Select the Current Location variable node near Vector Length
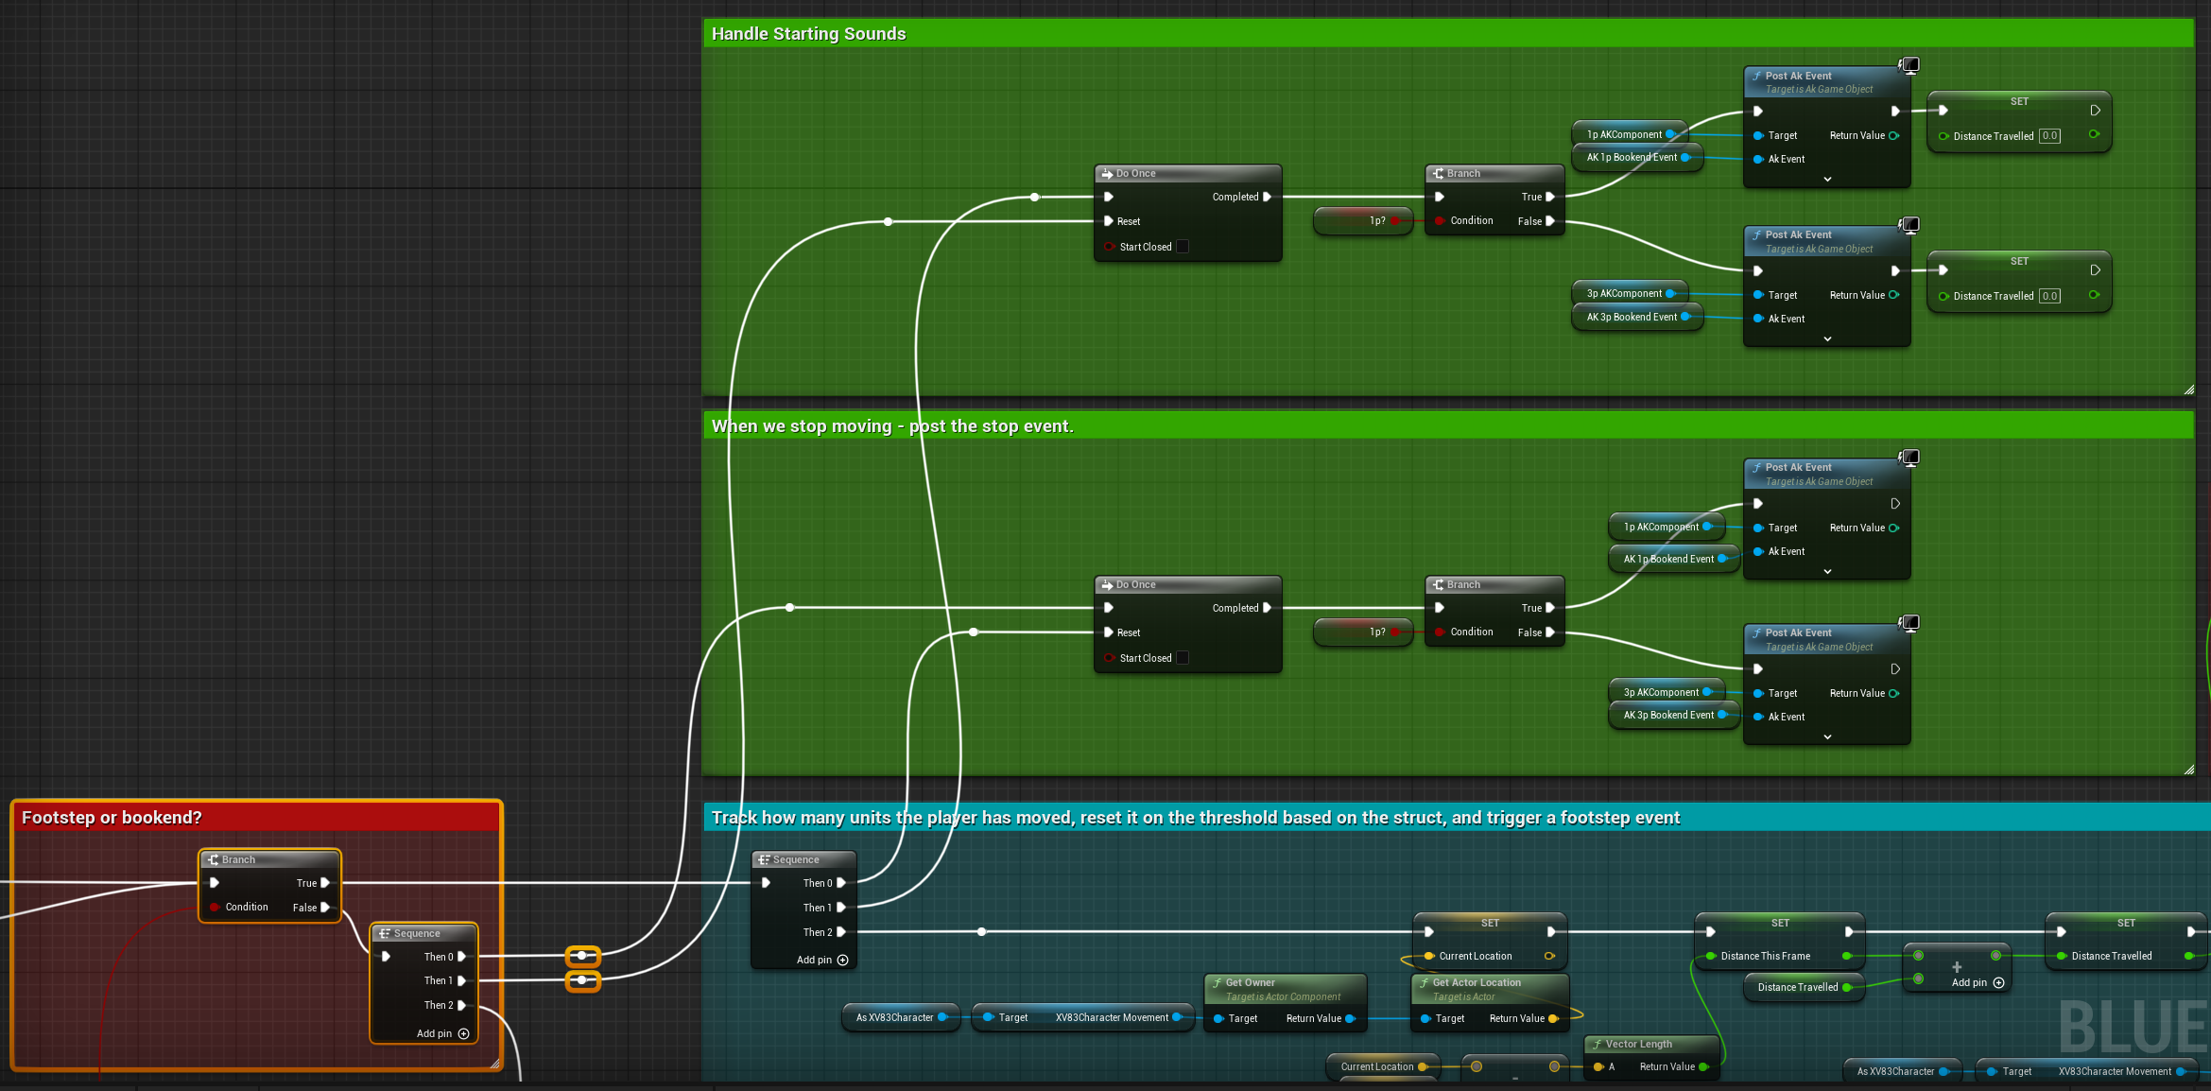The height and width of the screenshot is (1091, 2211). (x=1383, y=1066)
